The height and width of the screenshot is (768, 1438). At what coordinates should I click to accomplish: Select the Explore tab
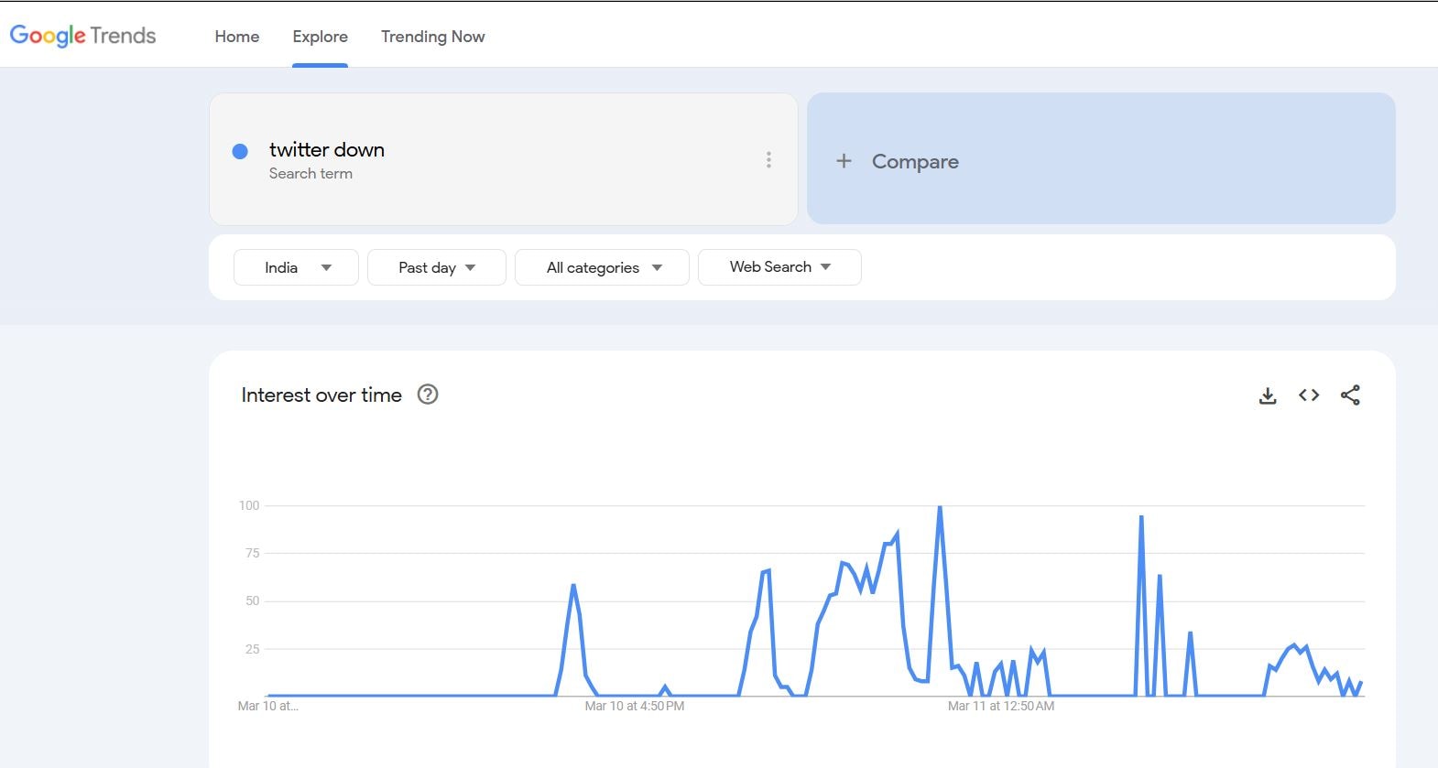click(320, 37)
